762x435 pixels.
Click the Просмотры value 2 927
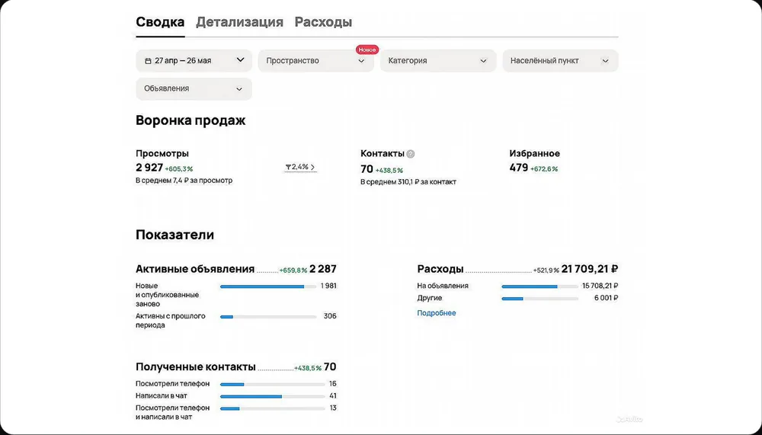149,168
